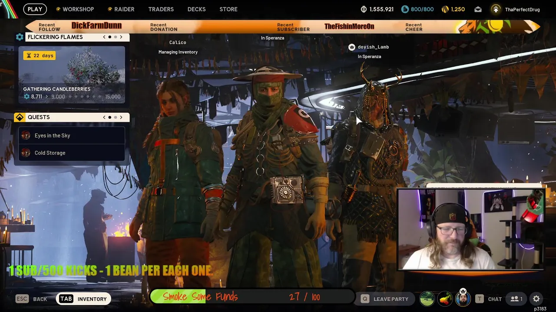The width and height of the screenshot is (556, 312).
Task: Click the Cold Storage quest portrait
Action: [x=26, y=153]
